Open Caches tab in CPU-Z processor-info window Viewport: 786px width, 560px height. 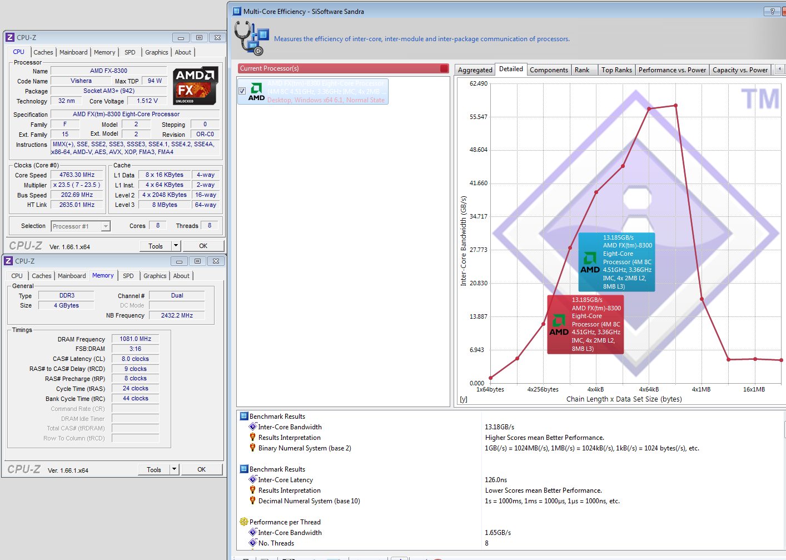pyautogui.click(x=43, y=52)
